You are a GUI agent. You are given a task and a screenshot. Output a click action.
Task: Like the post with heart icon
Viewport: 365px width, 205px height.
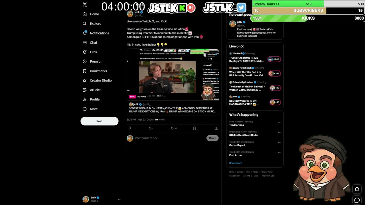[x=173, y=128]
